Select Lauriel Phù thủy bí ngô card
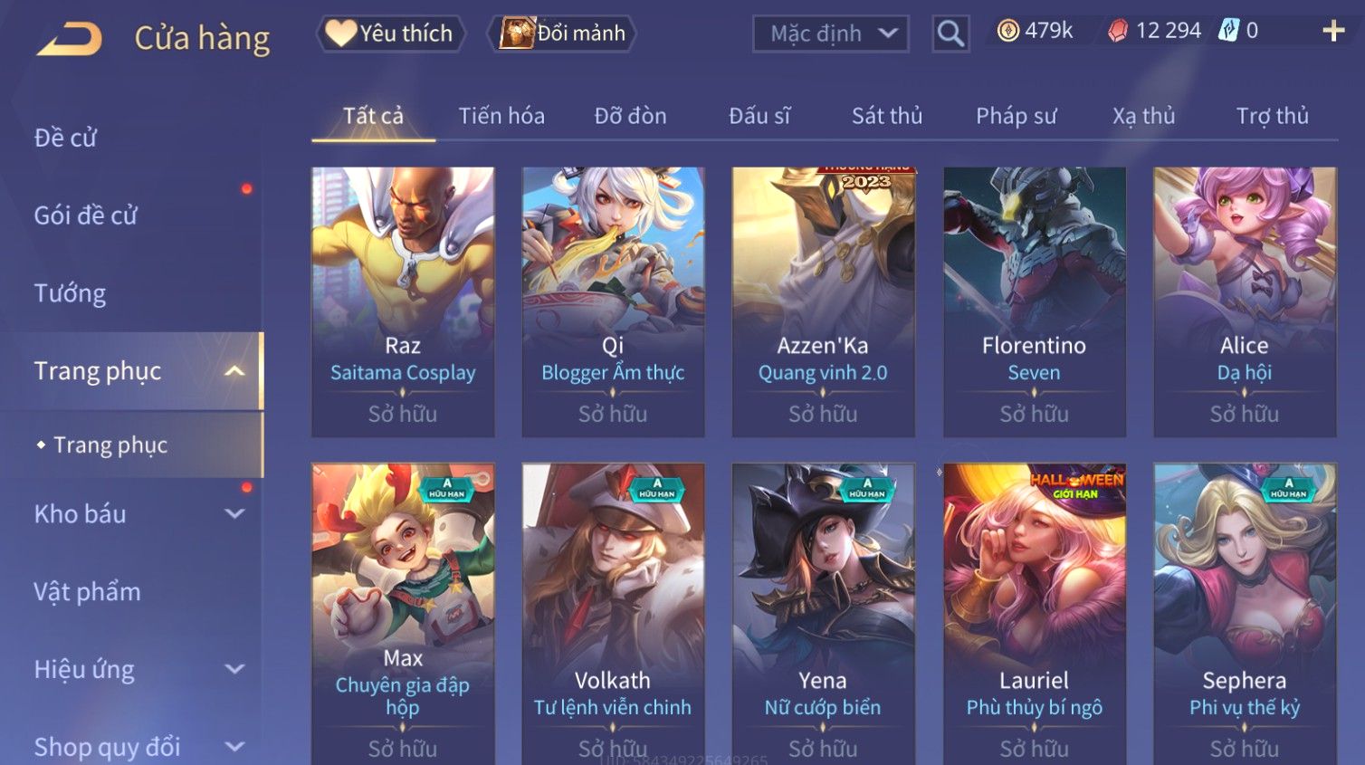The height and width of the screenshot is (765, 1365). [1035, 615]
